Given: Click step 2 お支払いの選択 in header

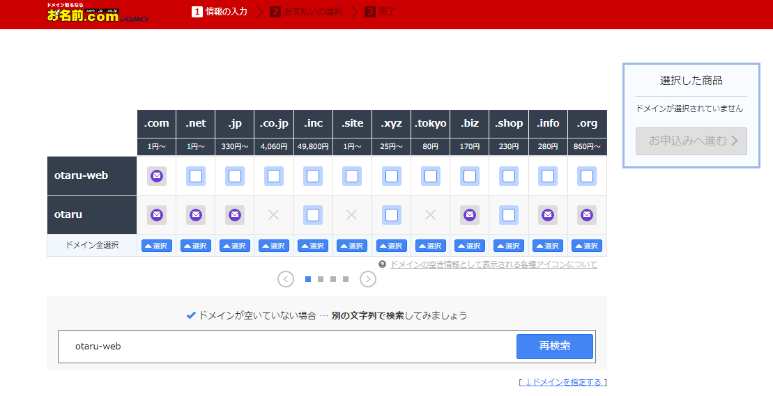Looking at the screenshot, I should (x=306, y=12).
